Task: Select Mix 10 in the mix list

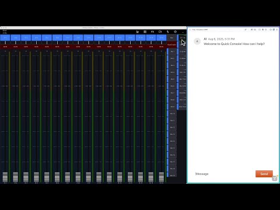Action: (172, 114)
